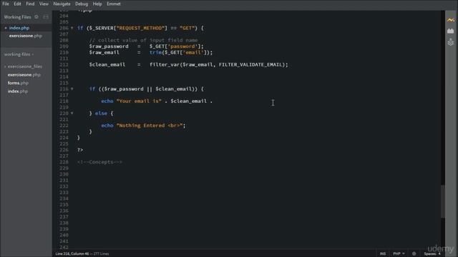
Task: Click the trim function call on line 210
Action: click(155, 52)
